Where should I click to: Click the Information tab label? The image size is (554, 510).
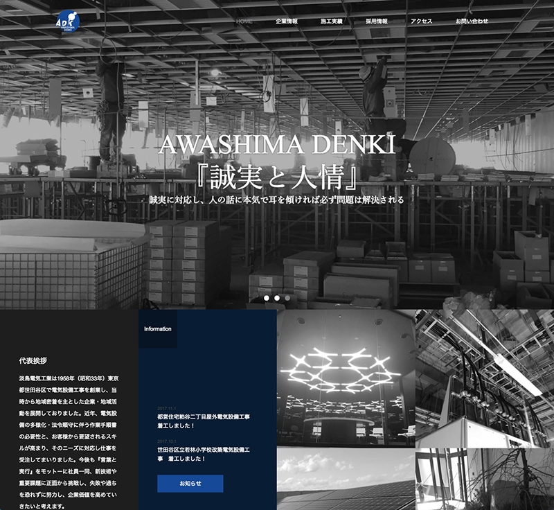coord(158,328)
